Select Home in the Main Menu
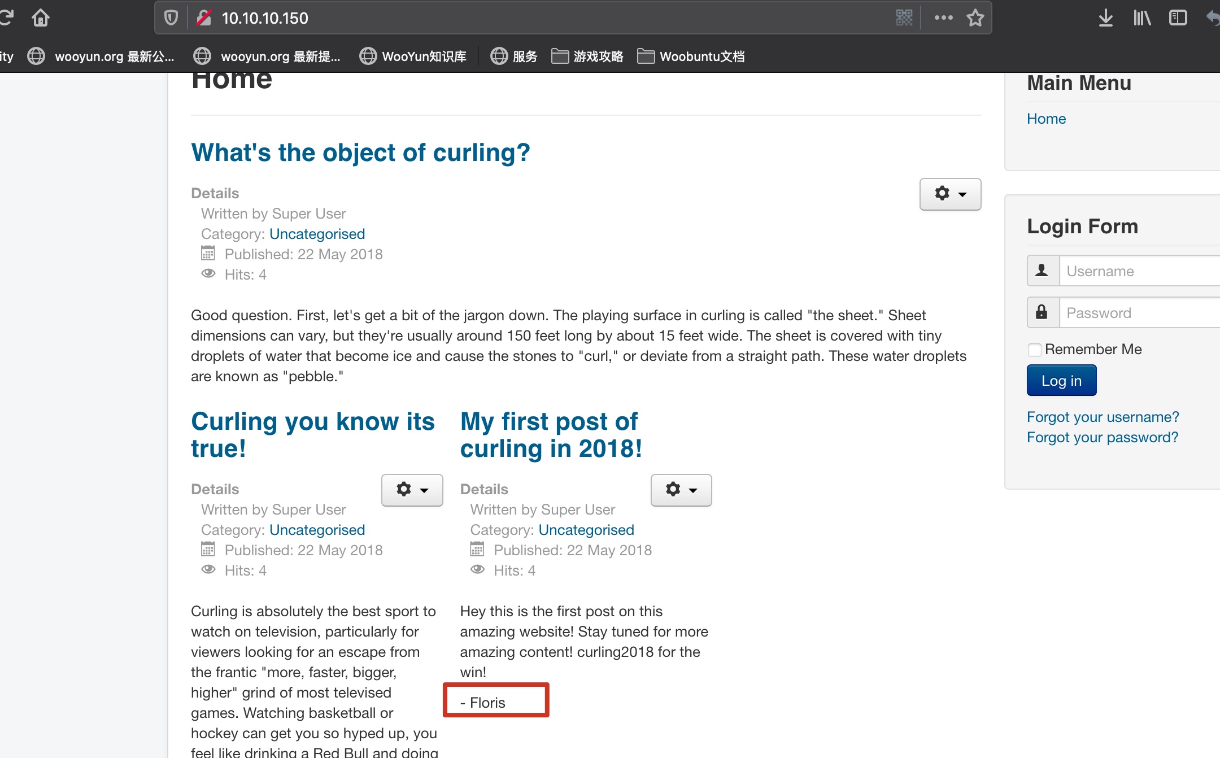 [x=1046, y=119]
